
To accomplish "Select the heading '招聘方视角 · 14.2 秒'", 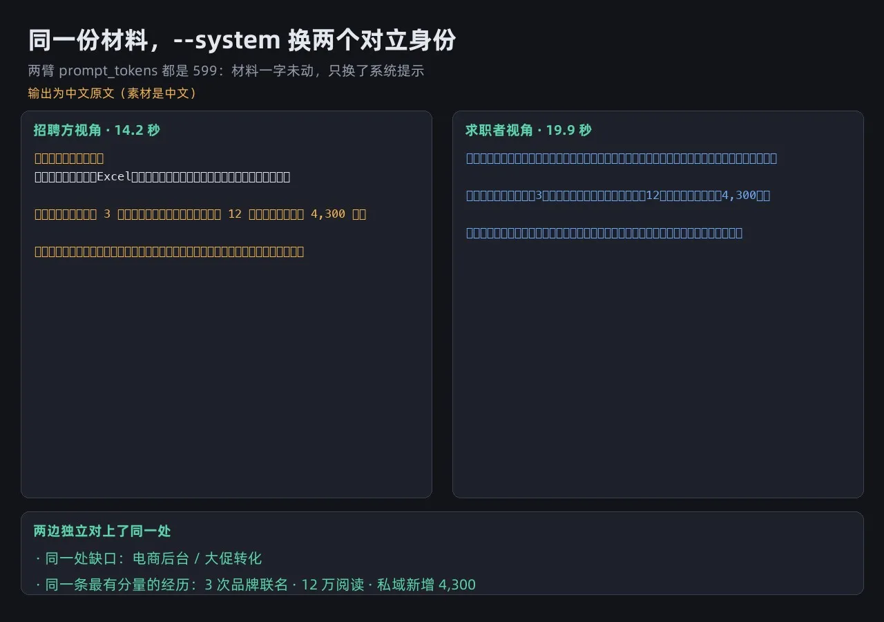I will (x=97, y=130).
